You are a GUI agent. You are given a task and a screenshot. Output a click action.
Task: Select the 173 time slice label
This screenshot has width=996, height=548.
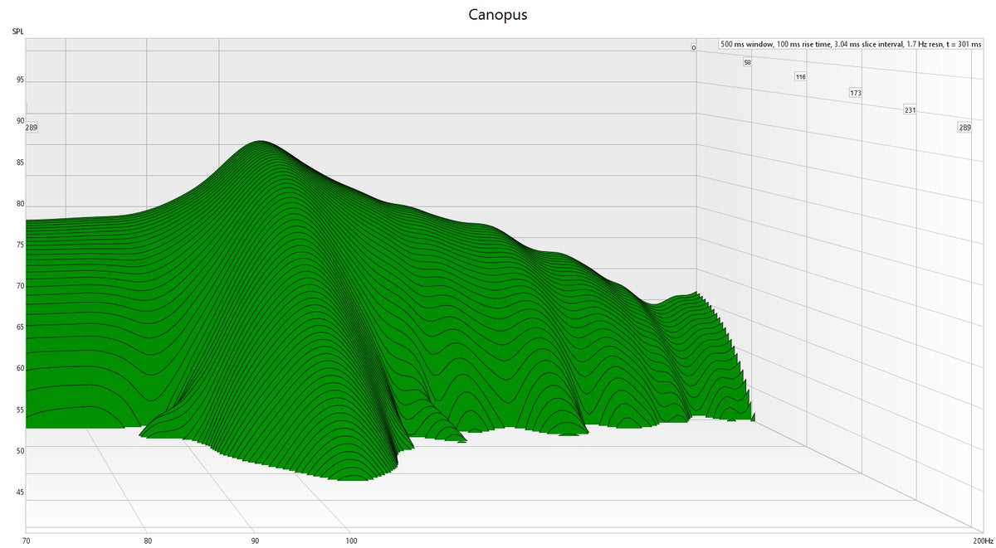[855, 93]
